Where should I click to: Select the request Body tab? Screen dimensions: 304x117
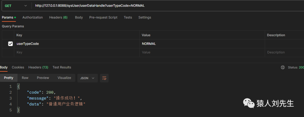pyautogui.click(x=79, y=17)
